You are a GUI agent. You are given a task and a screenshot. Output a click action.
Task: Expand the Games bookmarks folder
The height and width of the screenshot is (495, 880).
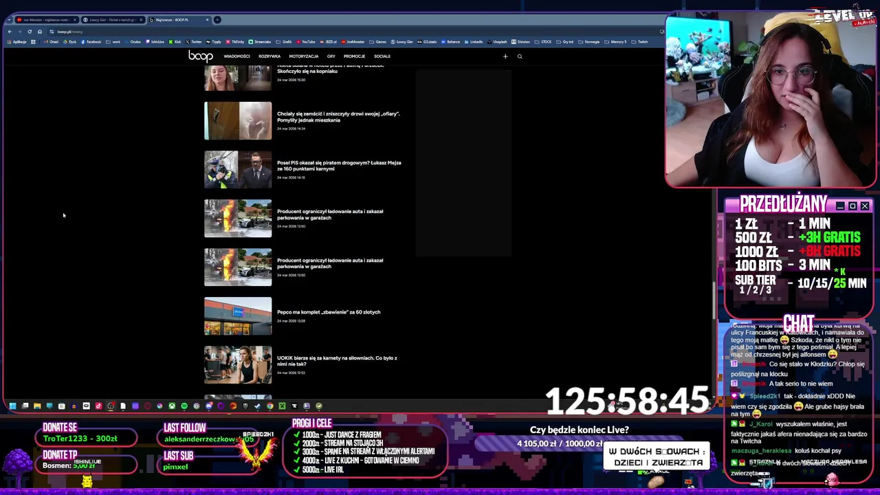[x=377, y=42]
